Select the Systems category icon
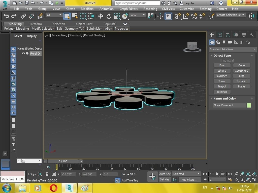The image size is (258, 193). pos(248,42)
